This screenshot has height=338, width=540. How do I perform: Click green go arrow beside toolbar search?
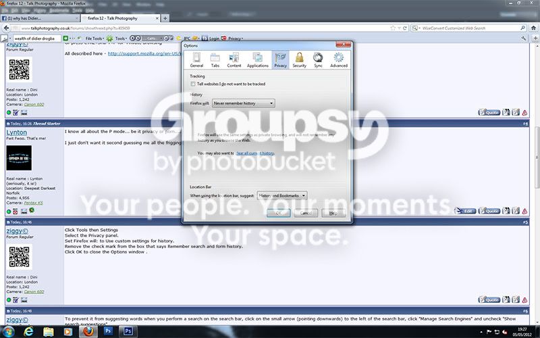[x=65, y=39]
